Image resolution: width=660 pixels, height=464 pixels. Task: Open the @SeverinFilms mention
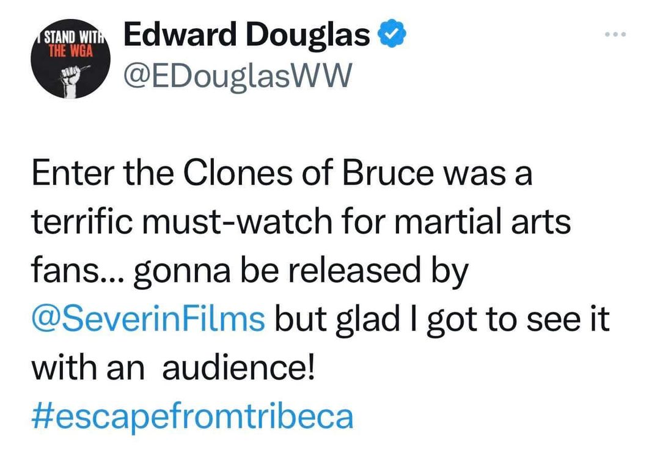[148, 320]
